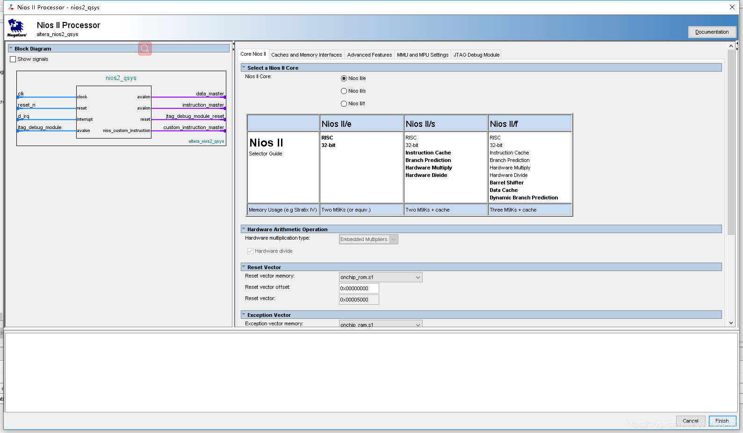Click the Cancel button
The height and width of the screenshot is (433, 743).
[x=690, y=421]
